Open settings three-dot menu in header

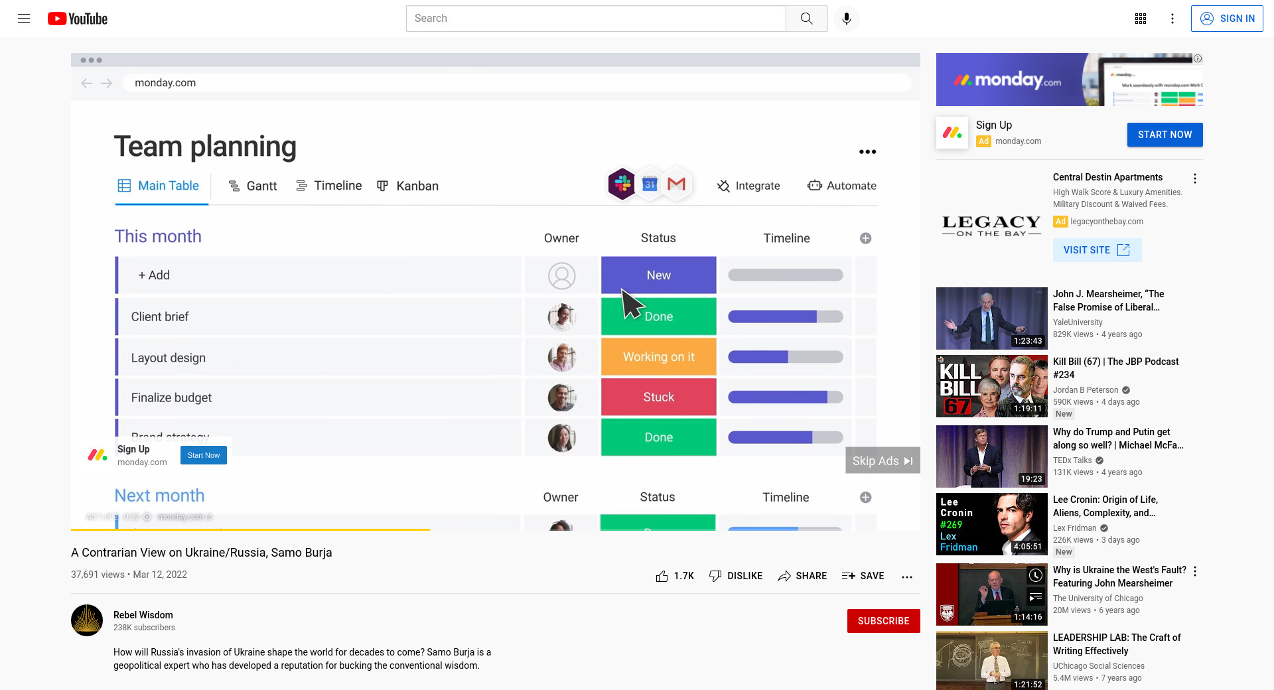coord(1172,19)
